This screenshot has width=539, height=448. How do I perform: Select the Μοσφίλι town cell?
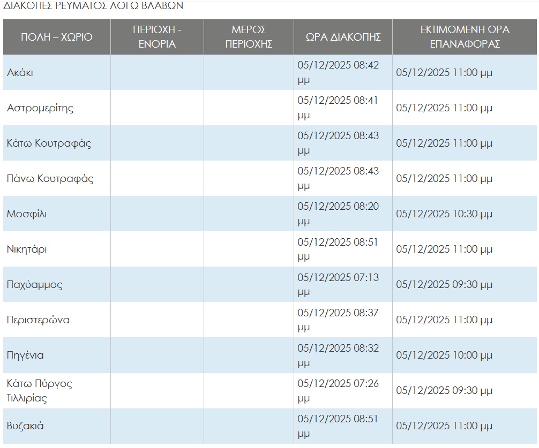pyautogui.click(x=27, y=214)
